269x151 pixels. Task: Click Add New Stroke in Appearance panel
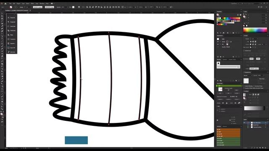218,57
